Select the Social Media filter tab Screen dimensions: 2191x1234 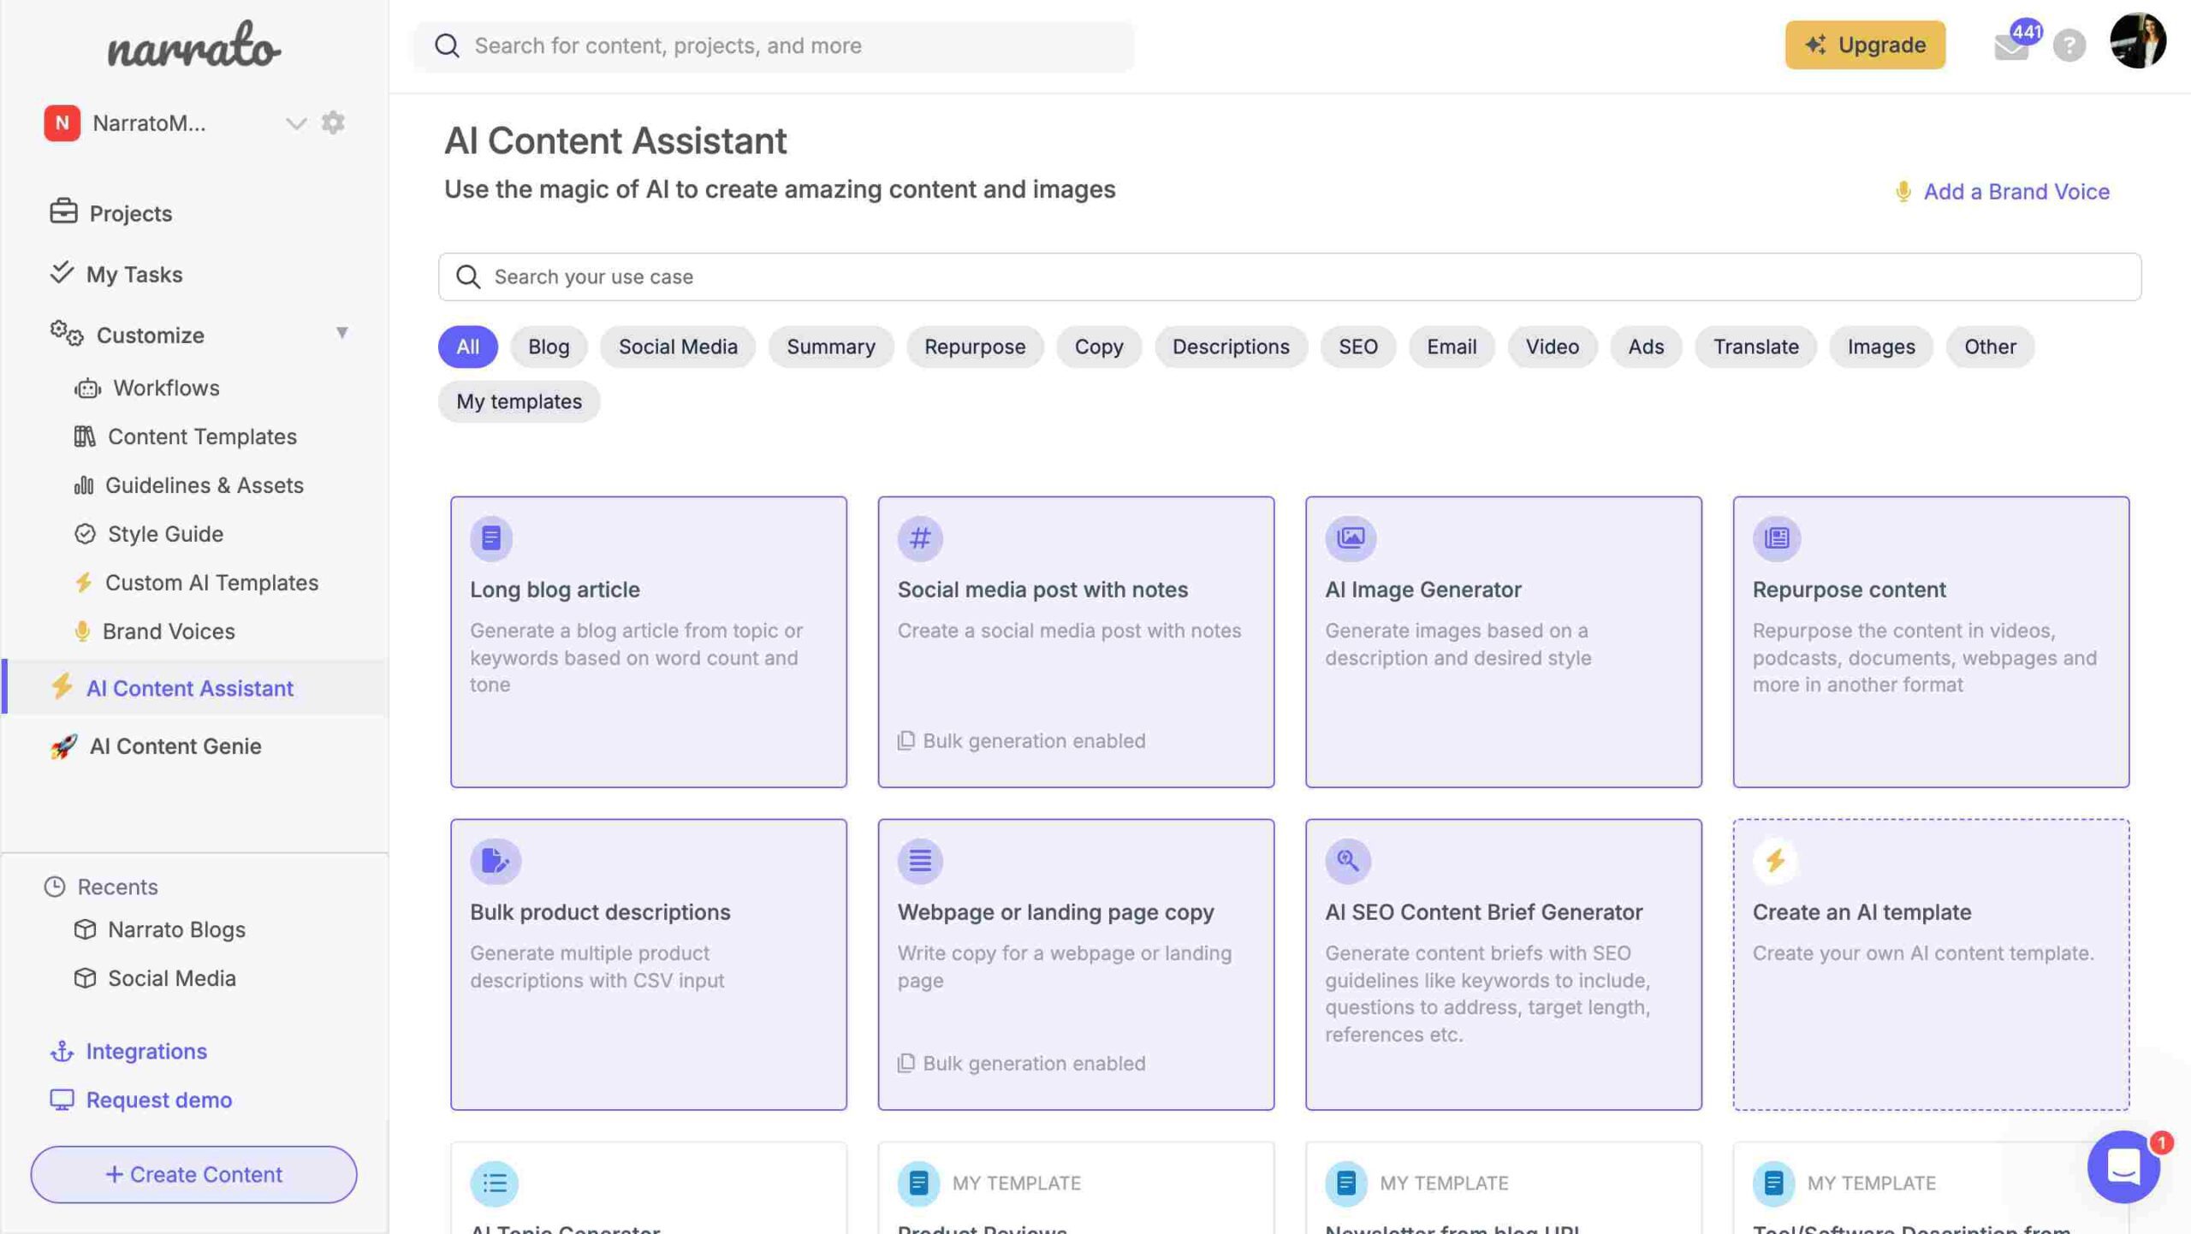(677, 346)
